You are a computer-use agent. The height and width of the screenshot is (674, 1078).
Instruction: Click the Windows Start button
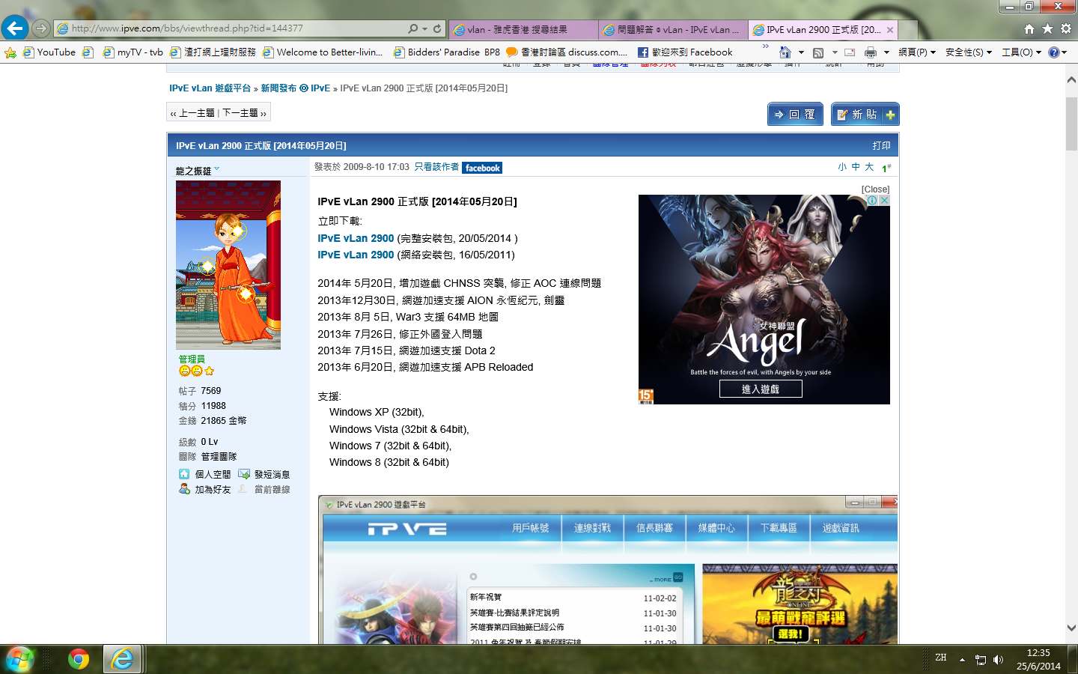coord(19,659)
